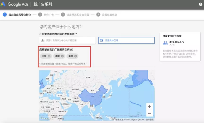This screenshot has height=123, width=204.
Task: Select the 设置具体区域 option
Action: pyautogui.click(x=126, y=40)
